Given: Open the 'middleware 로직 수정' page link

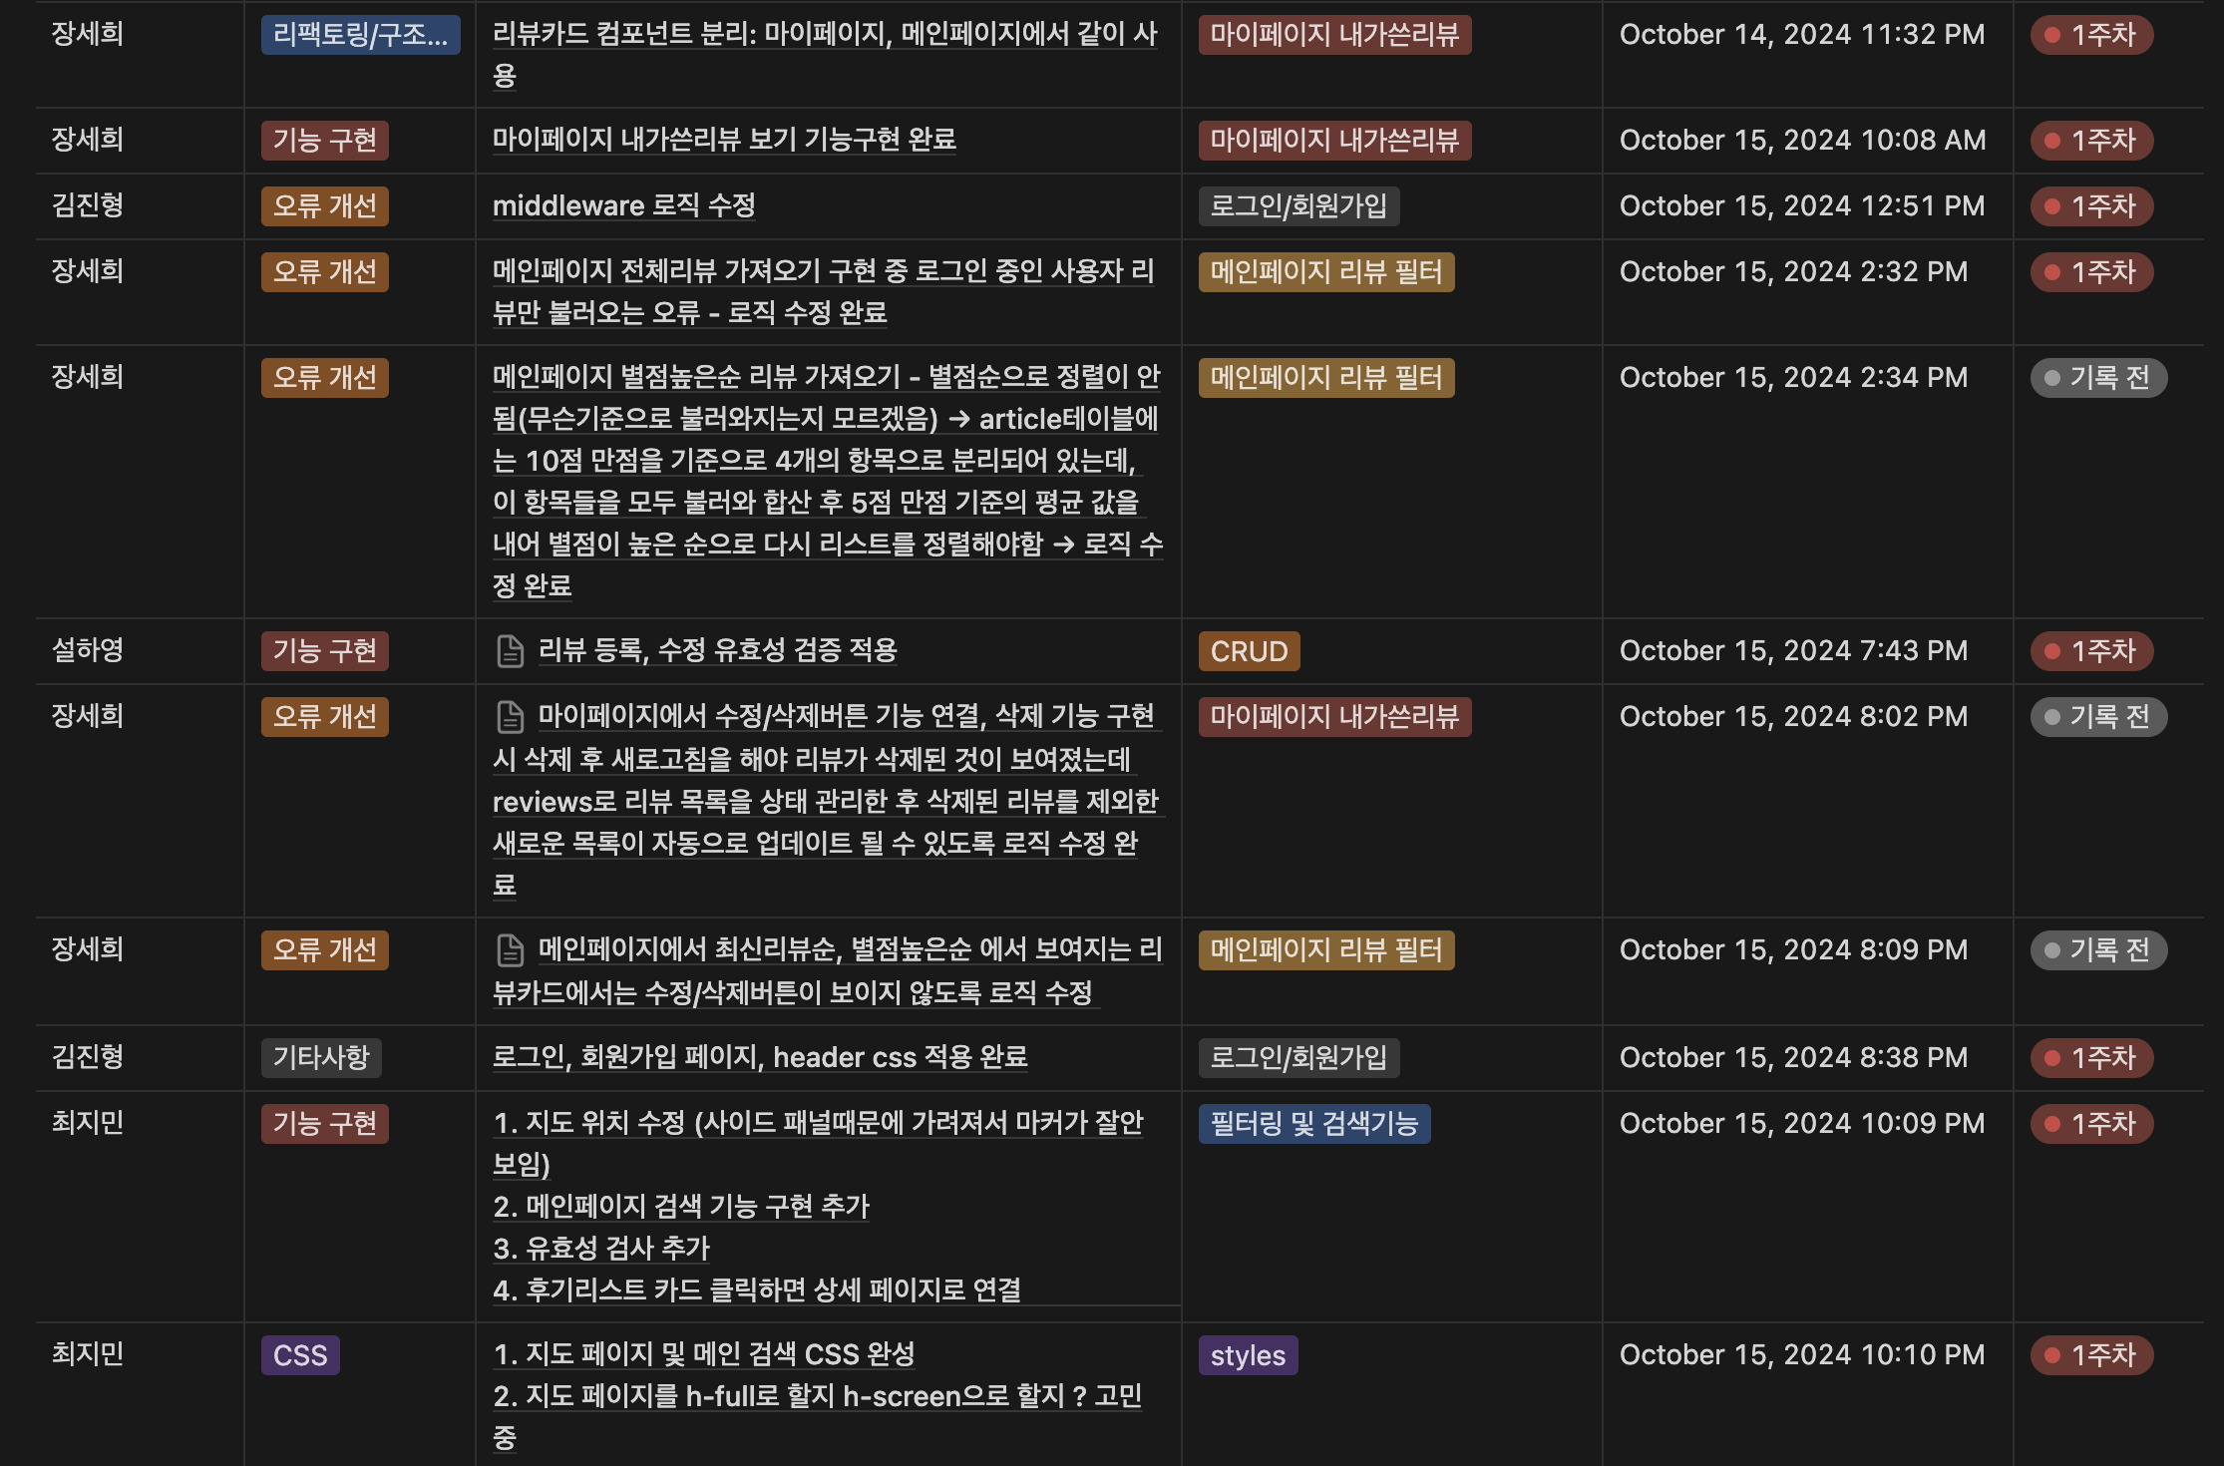Looking at the screenshot, I should (x=623, y=205).
